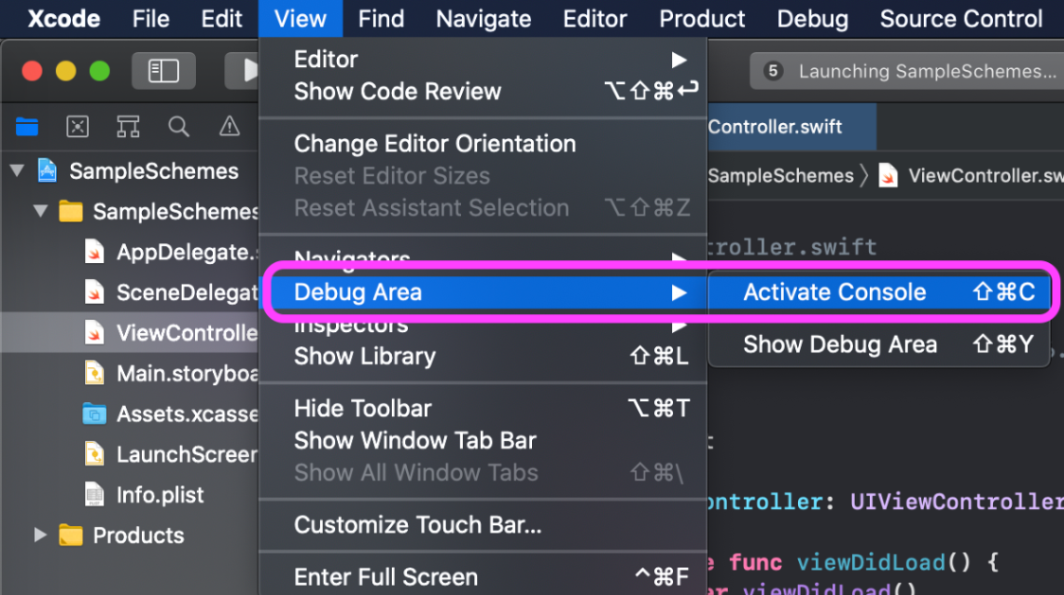
Task: Click SampleSchemes in the jump bar
Action: [x=780, y=175]
